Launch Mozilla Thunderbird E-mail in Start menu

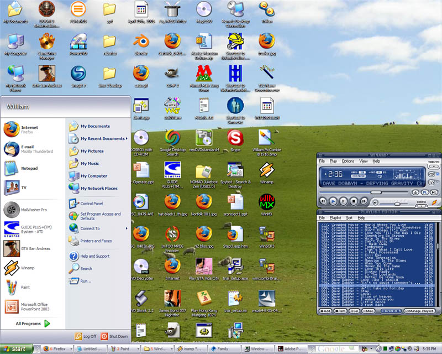[x=31, y=149]
